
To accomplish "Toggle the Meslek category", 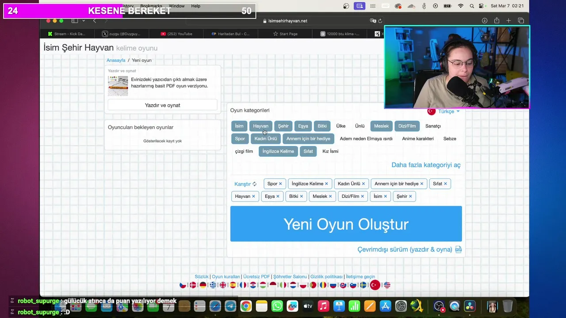I will pos(381,126).
